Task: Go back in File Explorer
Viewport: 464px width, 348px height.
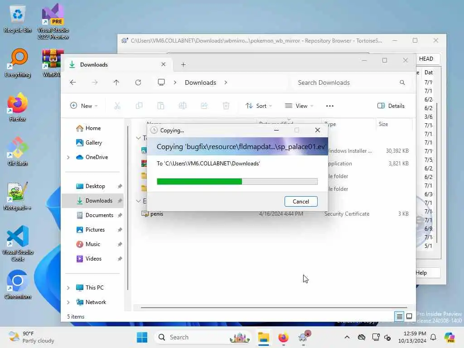Action: pyautogui.click(x=73, y=82)
